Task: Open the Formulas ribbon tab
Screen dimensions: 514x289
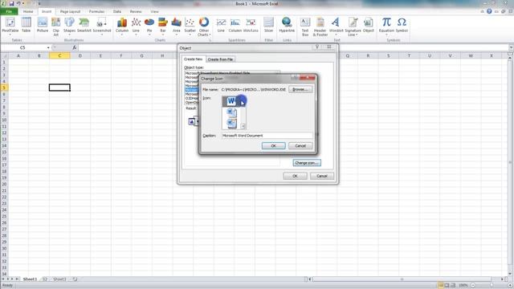Action: 96,11
